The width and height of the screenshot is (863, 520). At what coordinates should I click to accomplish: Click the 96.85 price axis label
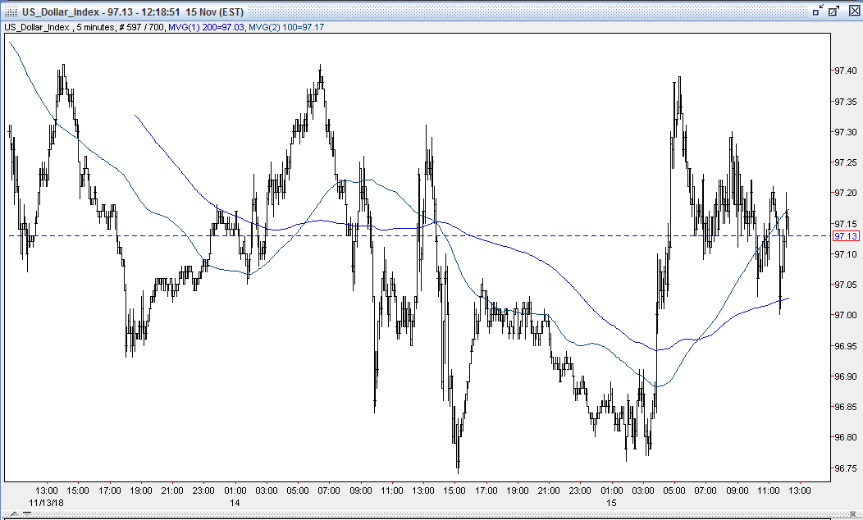click(846, 407)
